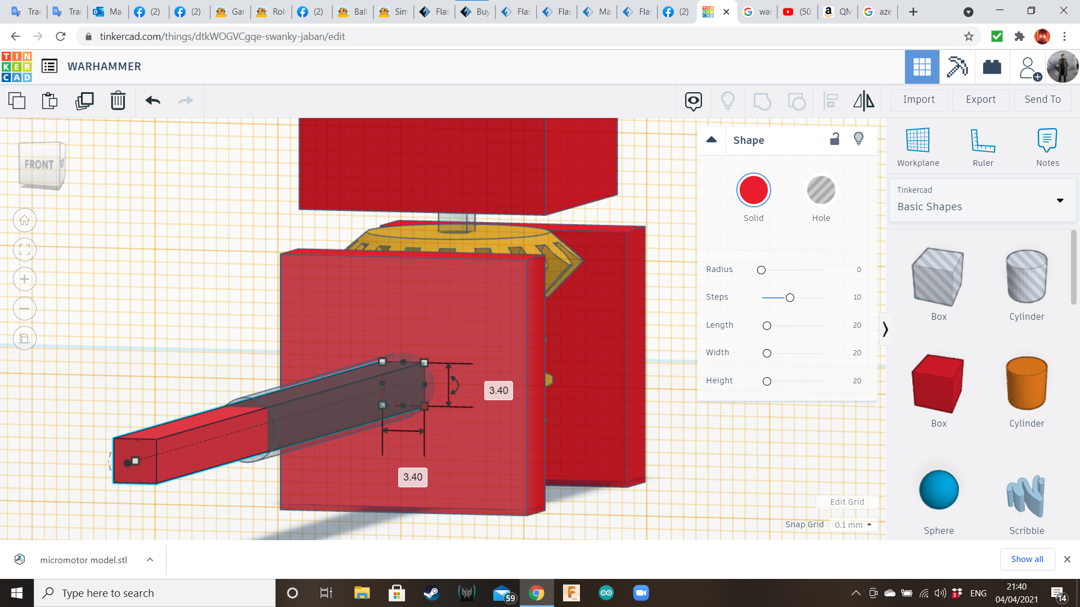This screenshot has width=1080, height=607.
Task: Undo the last action
Action: (152, 101)
